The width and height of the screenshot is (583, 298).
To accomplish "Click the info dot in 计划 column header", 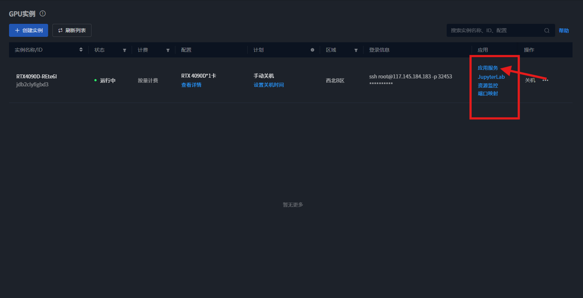I will [x=312, y=50].
